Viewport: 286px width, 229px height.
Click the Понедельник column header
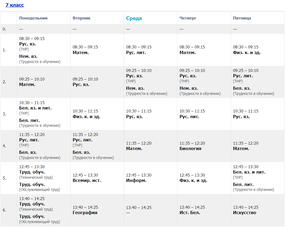pos(33,18)
